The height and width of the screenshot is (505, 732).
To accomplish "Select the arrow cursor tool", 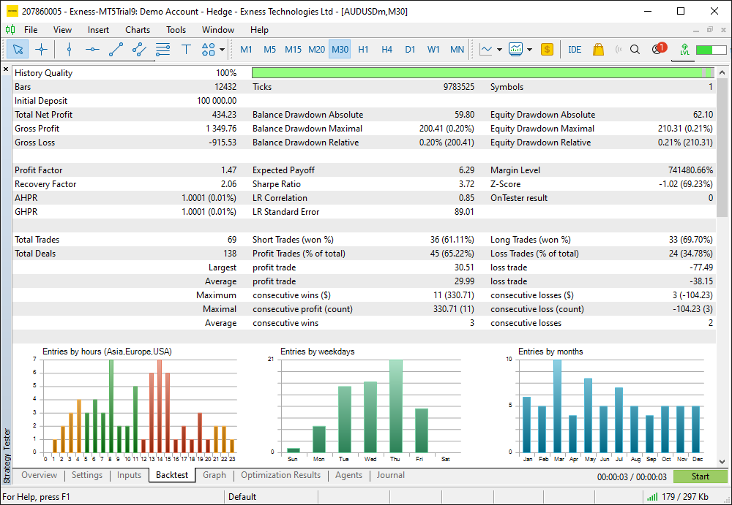I will (x=18, y=49).
